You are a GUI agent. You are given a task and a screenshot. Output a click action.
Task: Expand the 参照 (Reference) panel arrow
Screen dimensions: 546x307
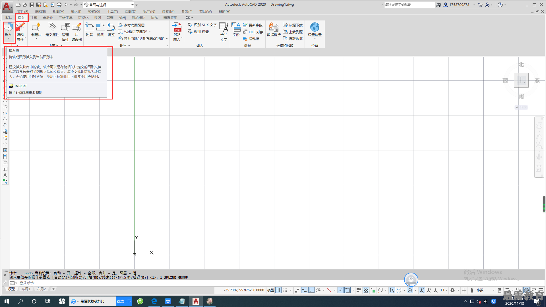coord(129,45)
